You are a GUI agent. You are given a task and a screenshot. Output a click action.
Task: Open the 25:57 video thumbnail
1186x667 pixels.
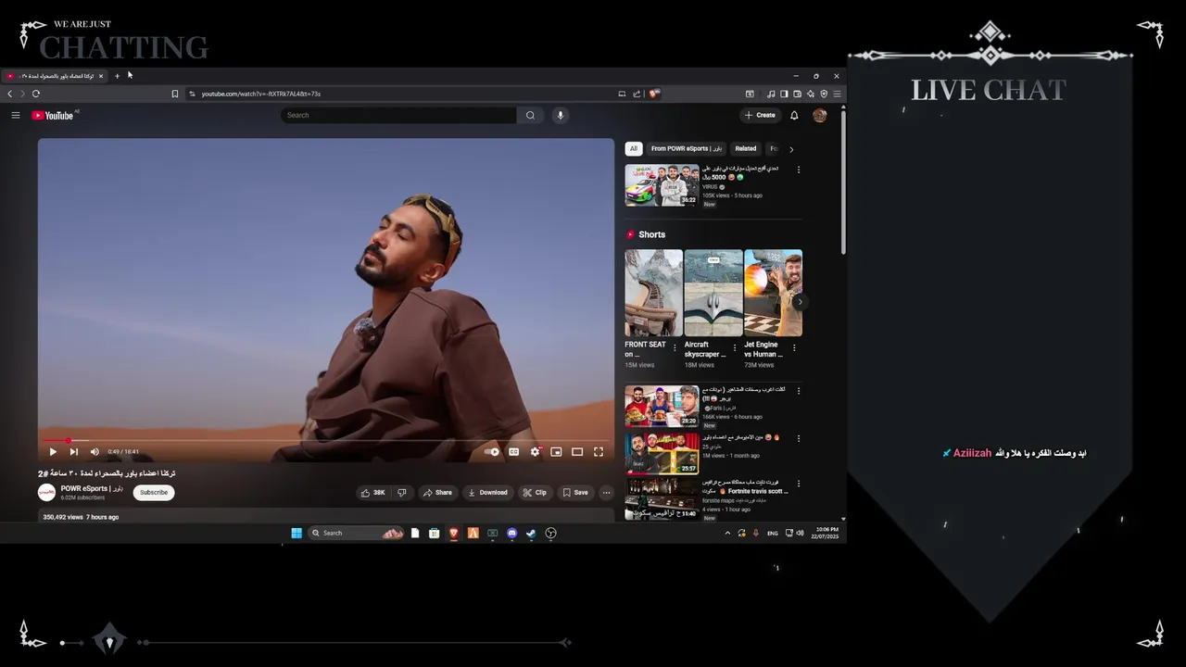[x=662, y=453]
